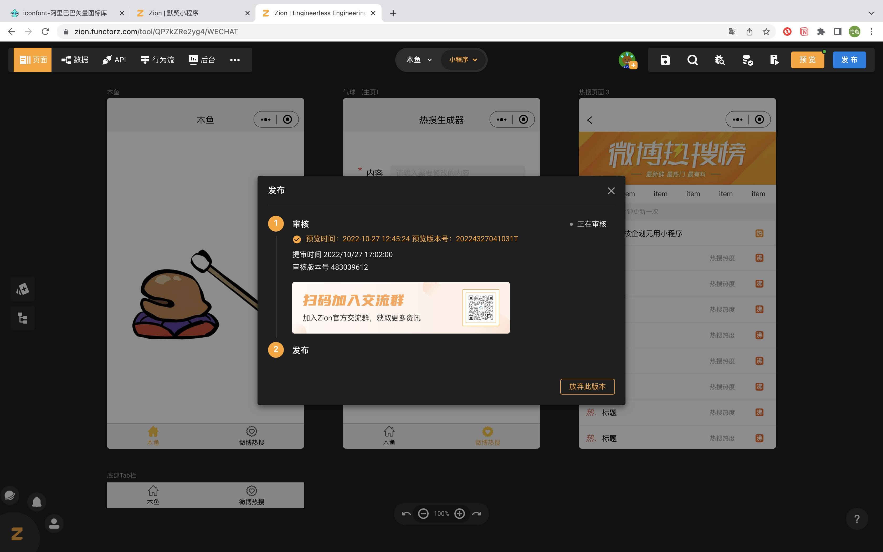Click the 预览 preview button
The image size is (883, 552).
pyautogui.click(x=808, y=60)
